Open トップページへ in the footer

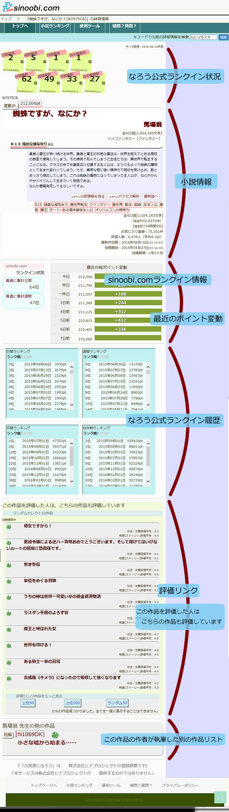click(x=44, y=785)
